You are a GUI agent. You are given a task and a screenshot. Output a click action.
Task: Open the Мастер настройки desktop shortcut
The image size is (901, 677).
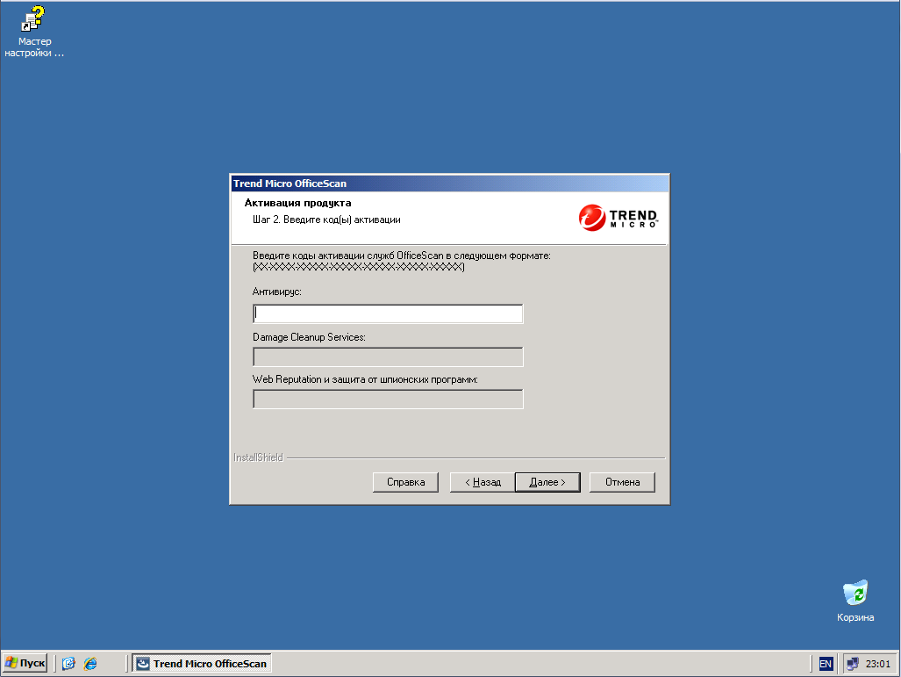pyautogui.click(x=34, y=31)
